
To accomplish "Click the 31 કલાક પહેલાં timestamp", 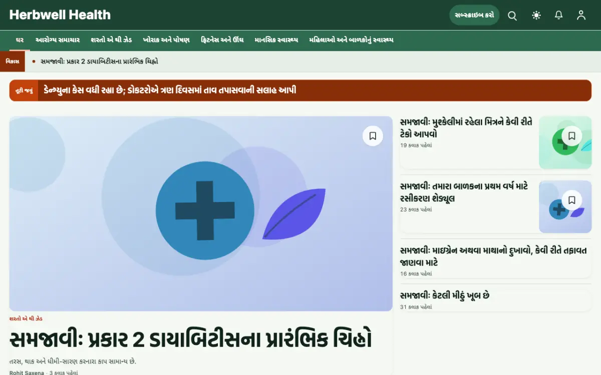I will point(416,307).
